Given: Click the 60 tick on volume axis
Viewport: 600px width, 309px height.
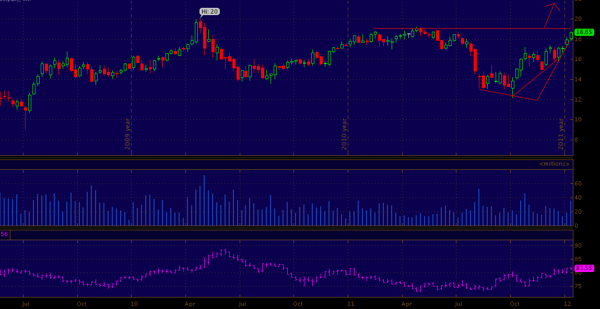Looking at the screenshot, I should click(578, 184).
